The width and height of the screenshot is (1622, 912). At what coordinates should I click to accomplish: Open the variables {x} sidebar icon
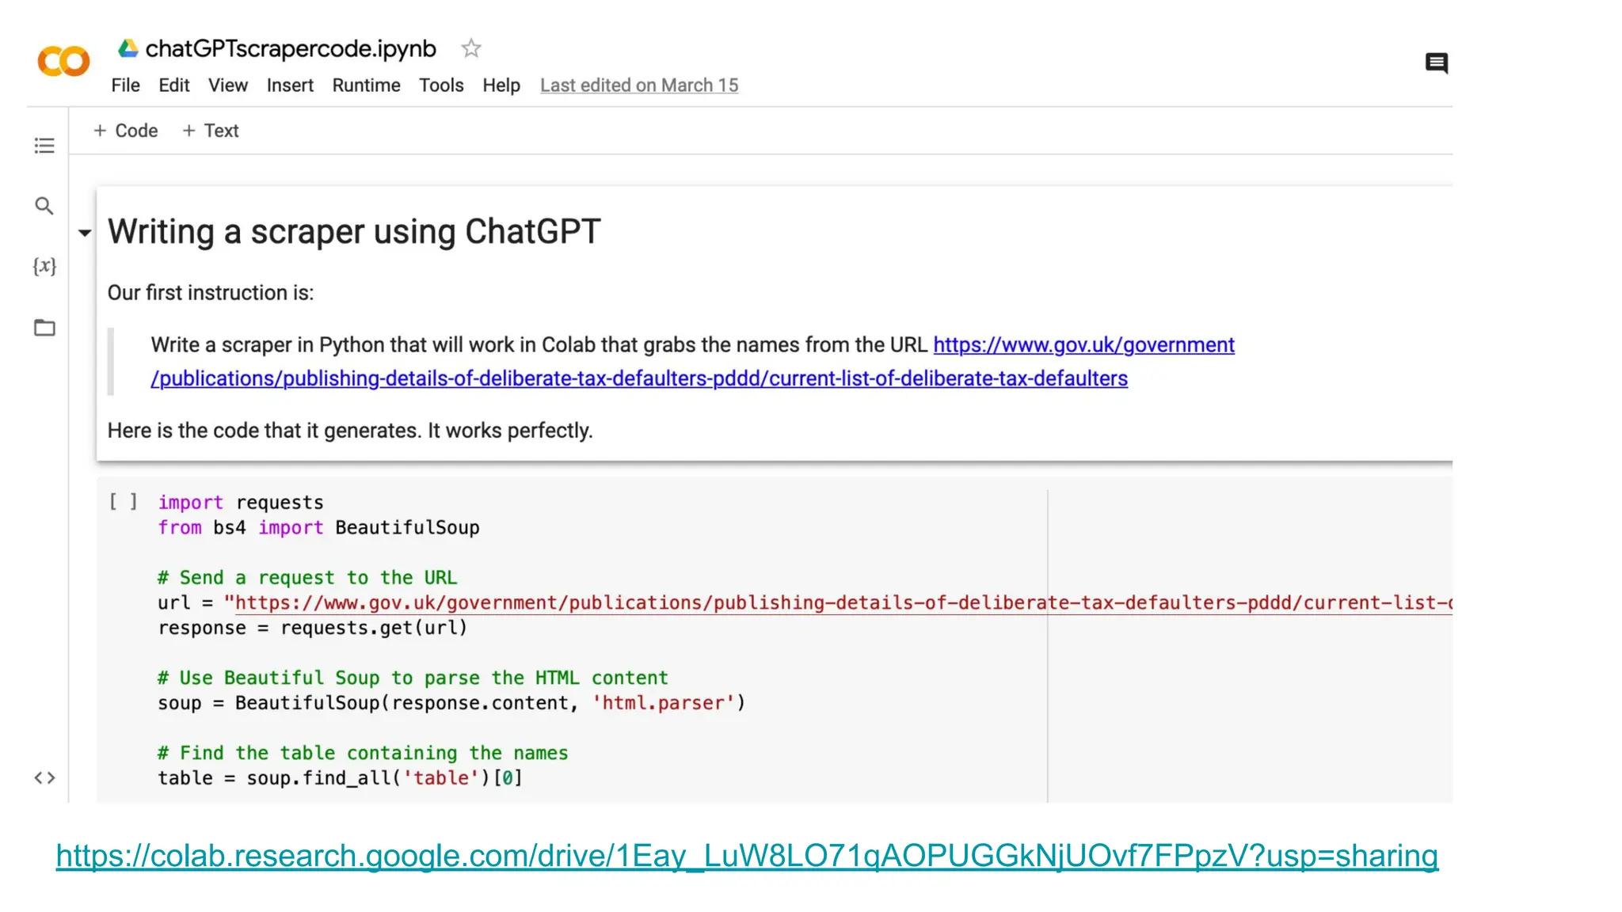click(x=44, y=266)
